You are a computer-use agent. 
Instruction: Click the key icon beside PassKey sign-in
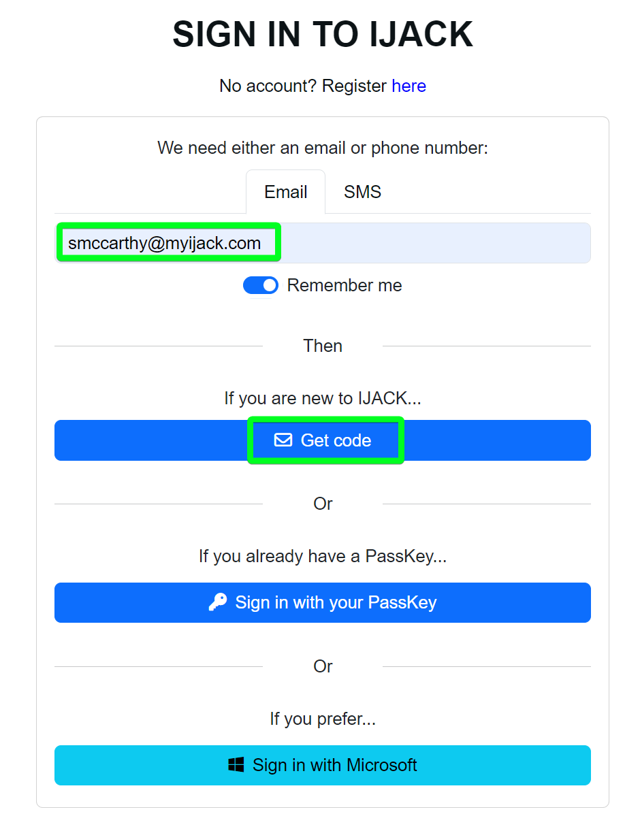click(x=218, y=602)
